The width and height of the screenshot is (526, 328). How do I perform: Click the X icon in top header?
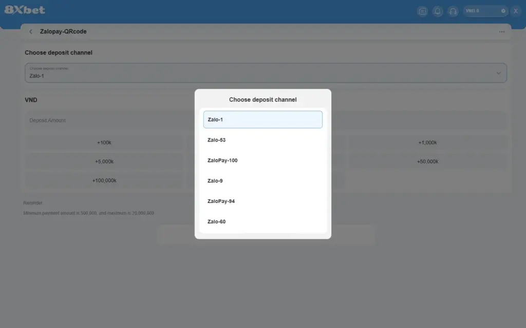point(516,11)
